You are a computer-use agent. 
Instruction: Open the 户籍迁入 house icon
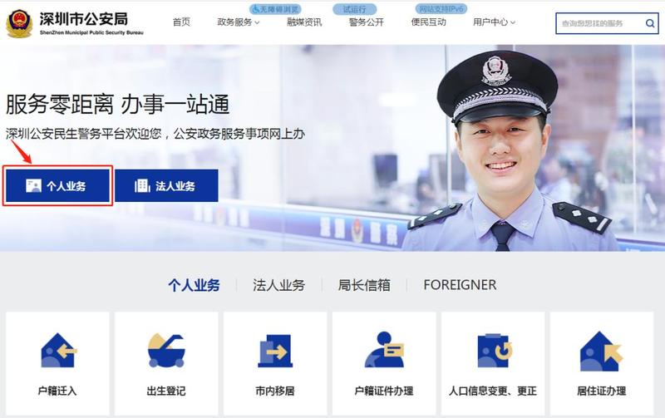pyautogui.click(x=58, y=350)
